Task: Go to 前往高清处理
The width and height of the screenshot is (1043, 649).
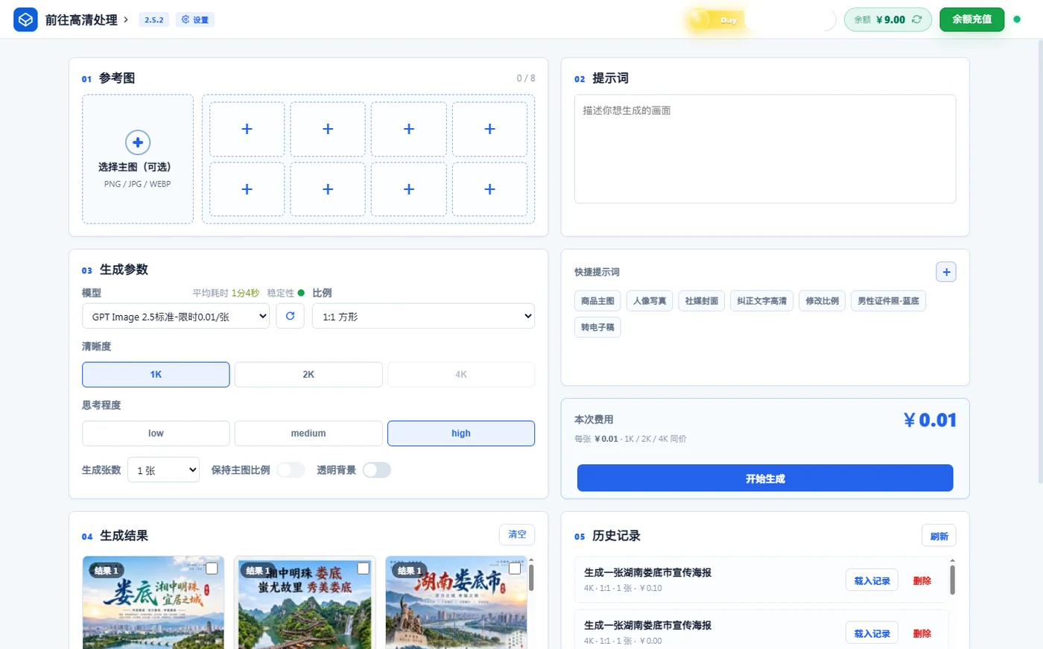Action: coord(86,20)
